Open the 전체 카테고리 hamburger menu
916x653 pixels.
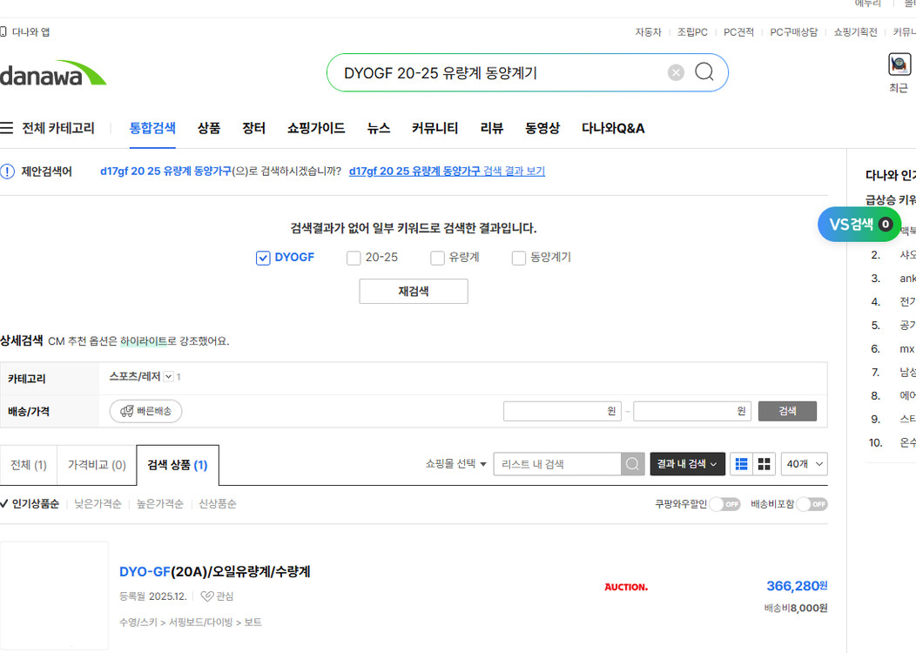[6, 128]
